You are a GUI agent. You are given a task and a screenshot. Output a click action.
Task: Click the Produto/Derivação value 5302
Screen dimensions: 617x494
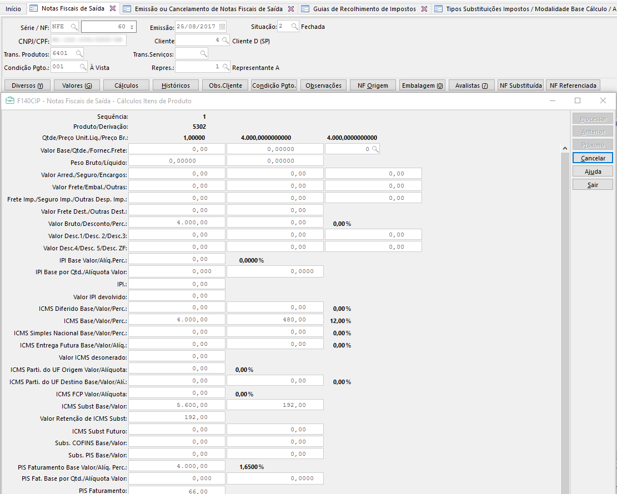click(199, 127)
